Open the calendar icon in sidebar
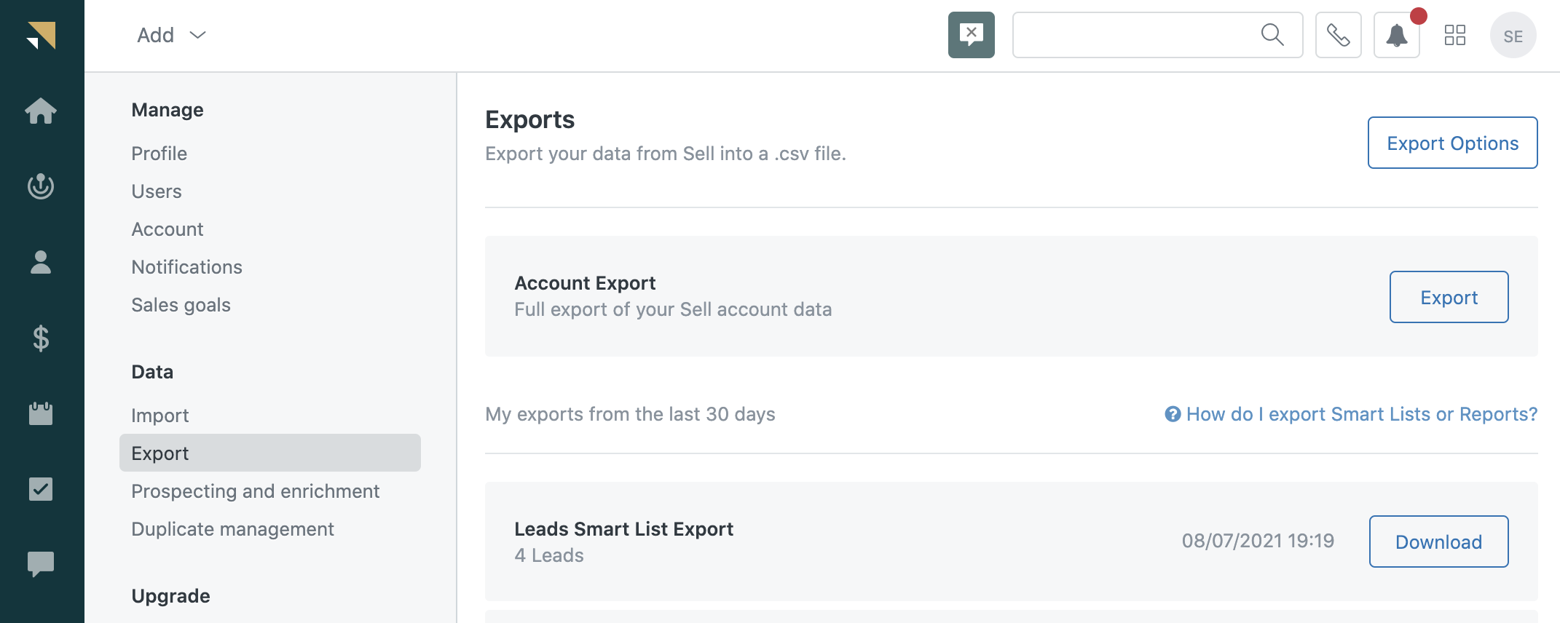The width and height of the screenshot is (1560, 623). tap(41, 413)
